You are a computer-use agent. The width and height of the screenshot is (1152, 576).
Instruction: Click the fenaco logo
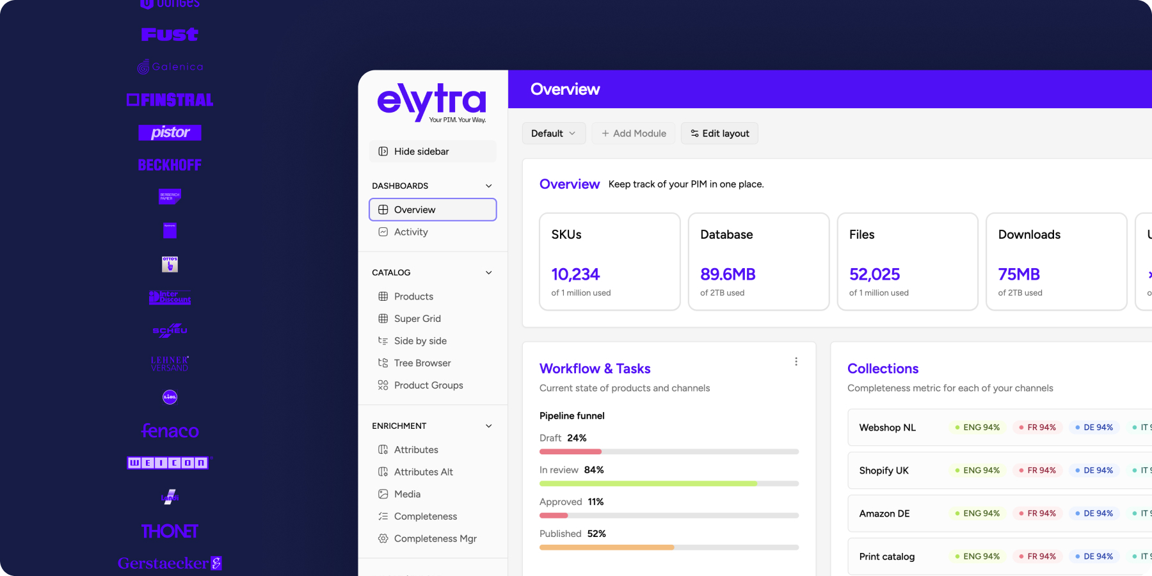point(170,431)
